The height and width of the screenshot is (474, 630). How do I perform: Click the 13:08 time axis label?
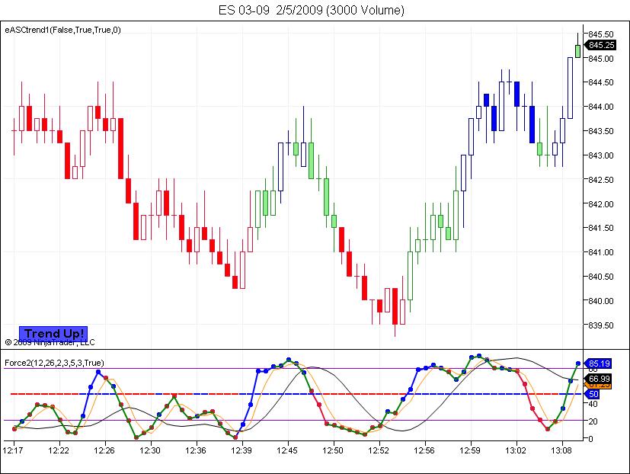(561, 450)
